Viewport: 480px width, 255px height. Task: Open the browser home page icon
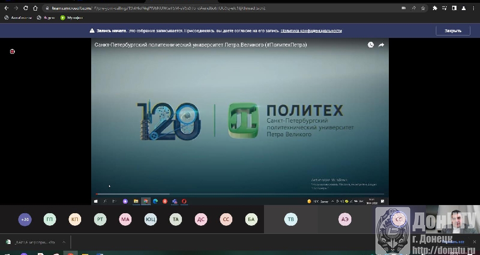pos(35,8)
